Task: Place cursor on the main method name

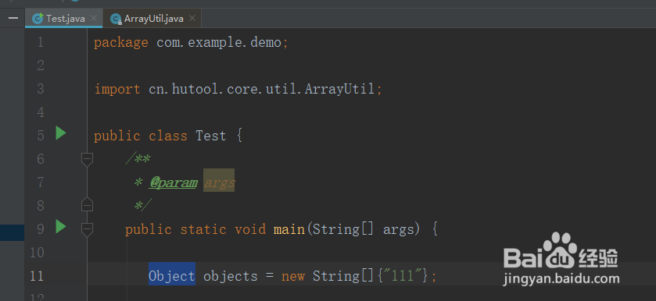Action: pos(289,229)
